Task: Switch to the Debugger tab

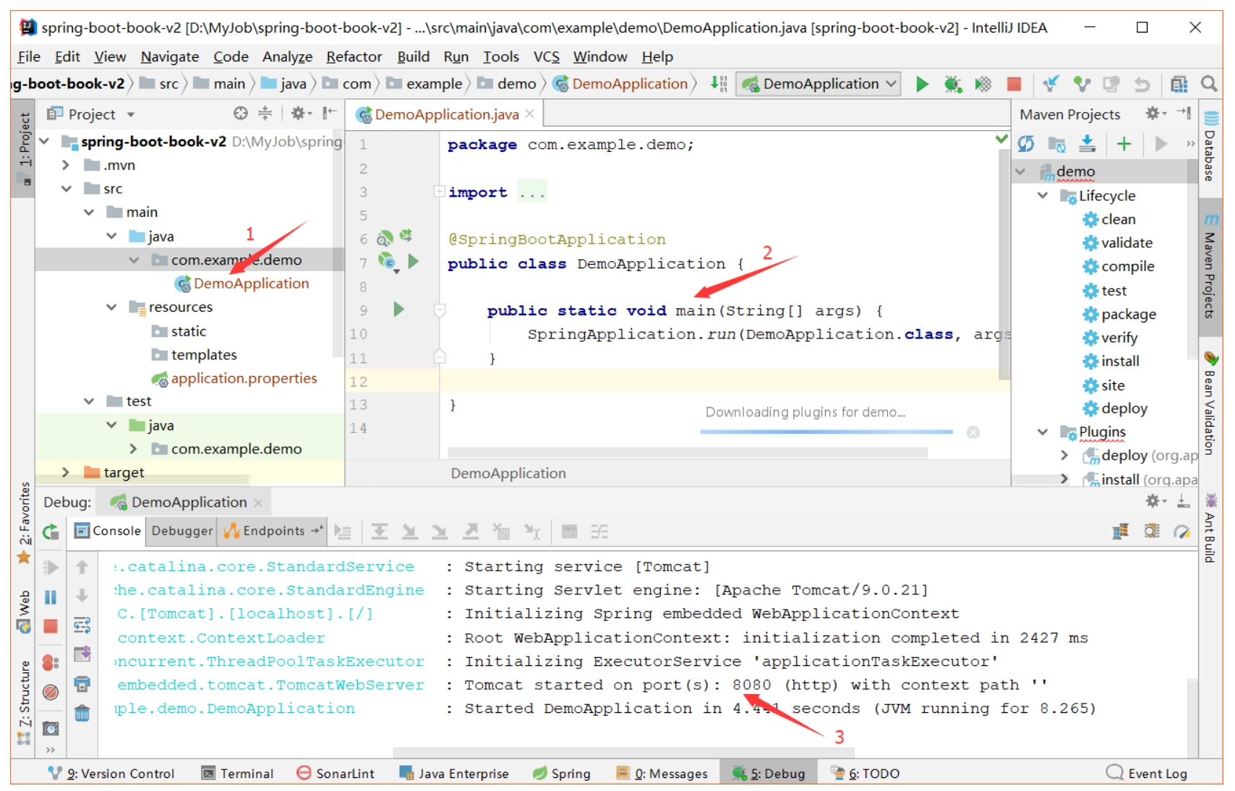Action: [181, 531]
